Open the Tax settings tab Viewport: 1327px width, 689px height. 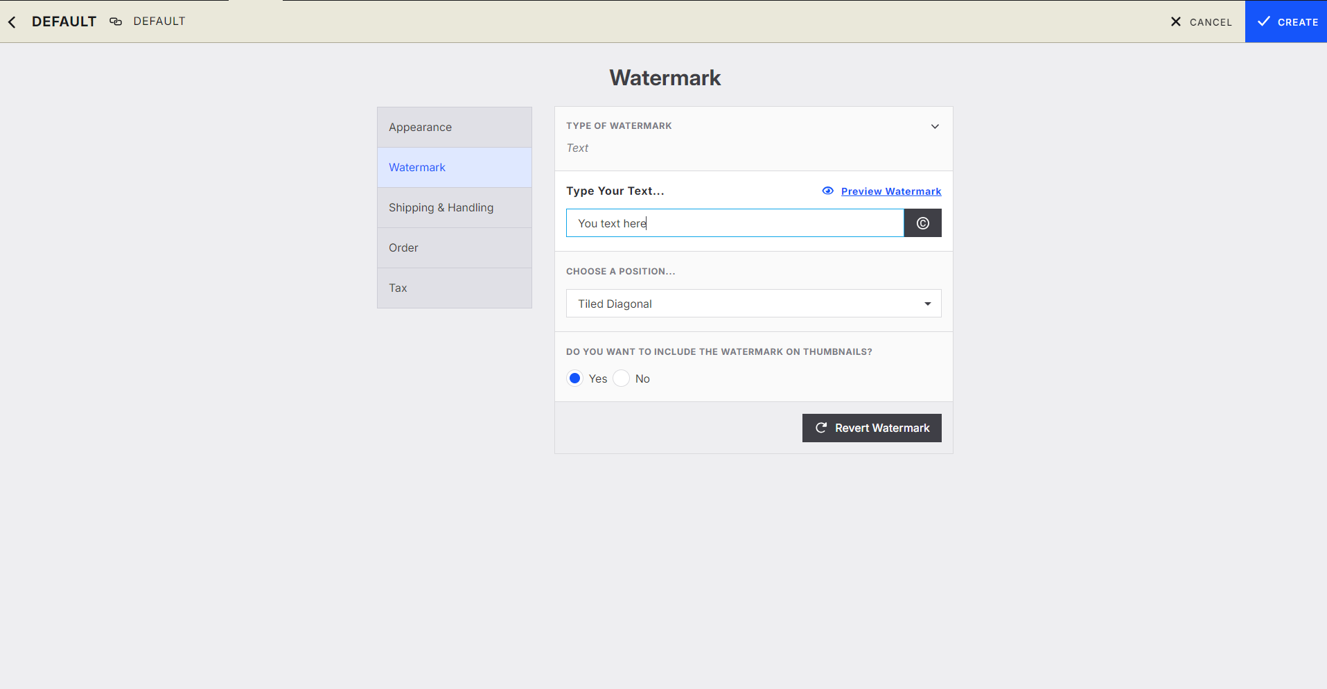[455, 288]
